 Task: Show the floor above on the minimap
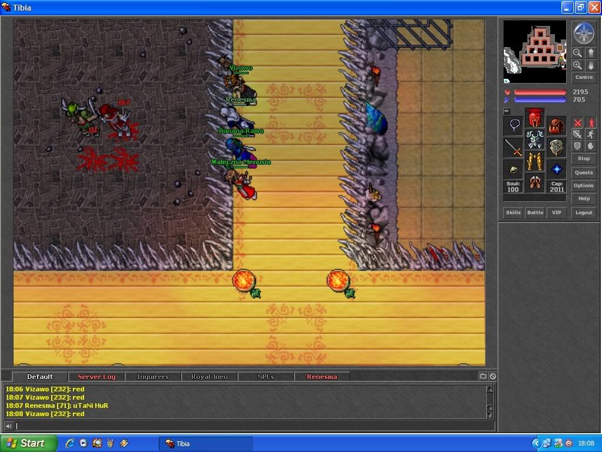coord(590,53)
